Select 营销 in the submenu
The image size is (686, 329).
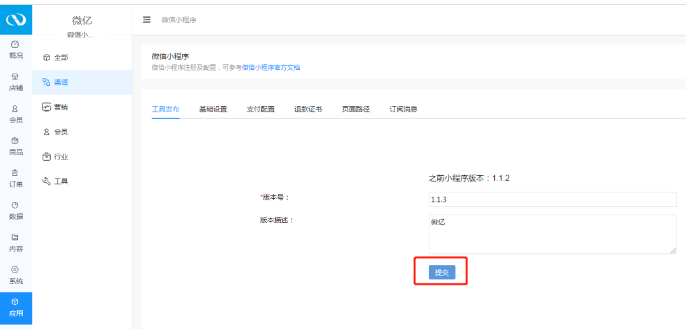tap(61, 107)
